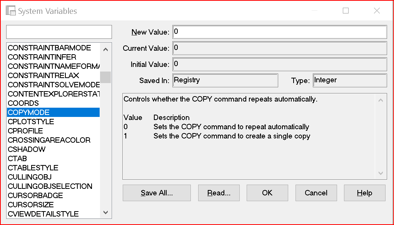
Task: Click the Save All button
Action: (157, 193)
